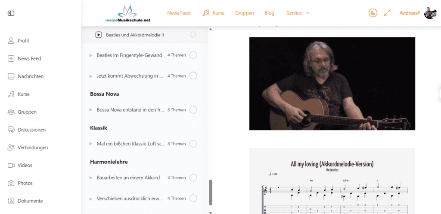Click the meineMusikschule.net logo
441x214 pixels.
[x=128, y=13]
